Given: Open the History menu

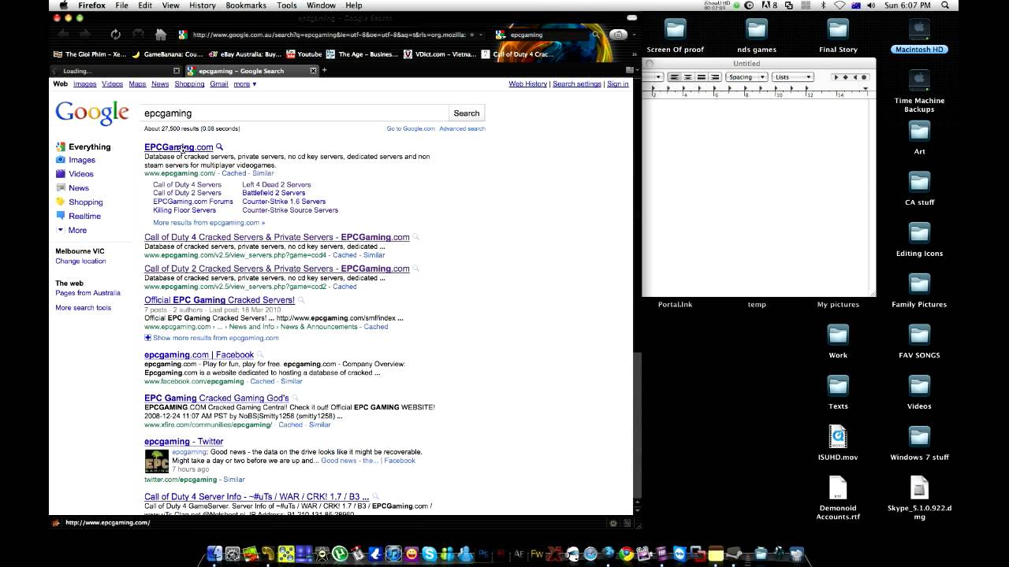Looking at the screenshot, I should click(x=202, y=6).
